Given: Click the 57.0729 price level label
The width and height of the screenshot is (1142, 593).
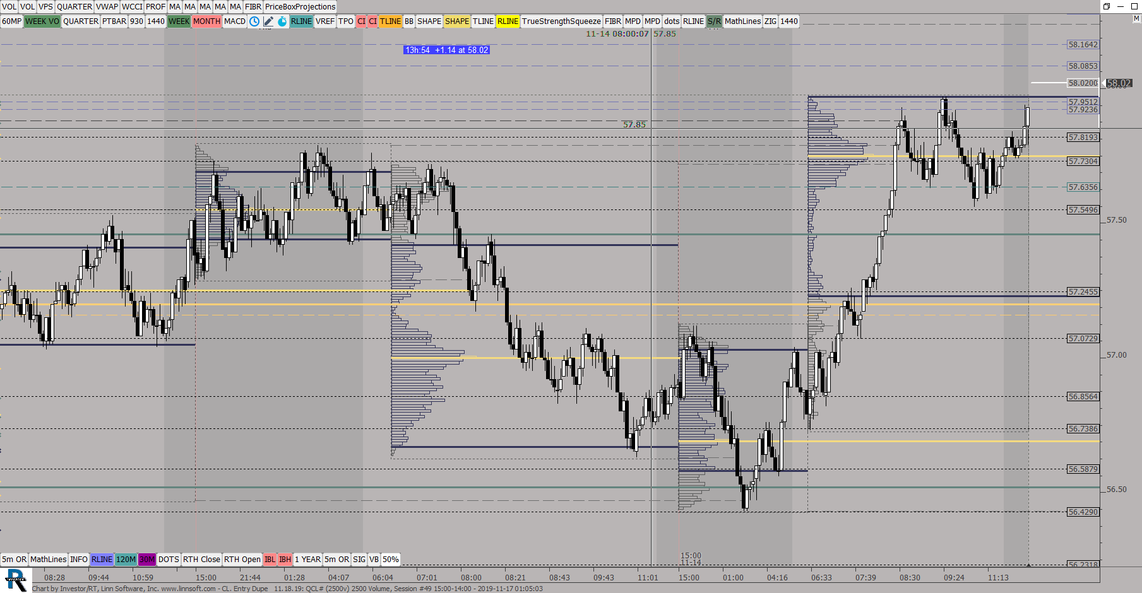Looking at the screenshot, I should (1083, 339).
